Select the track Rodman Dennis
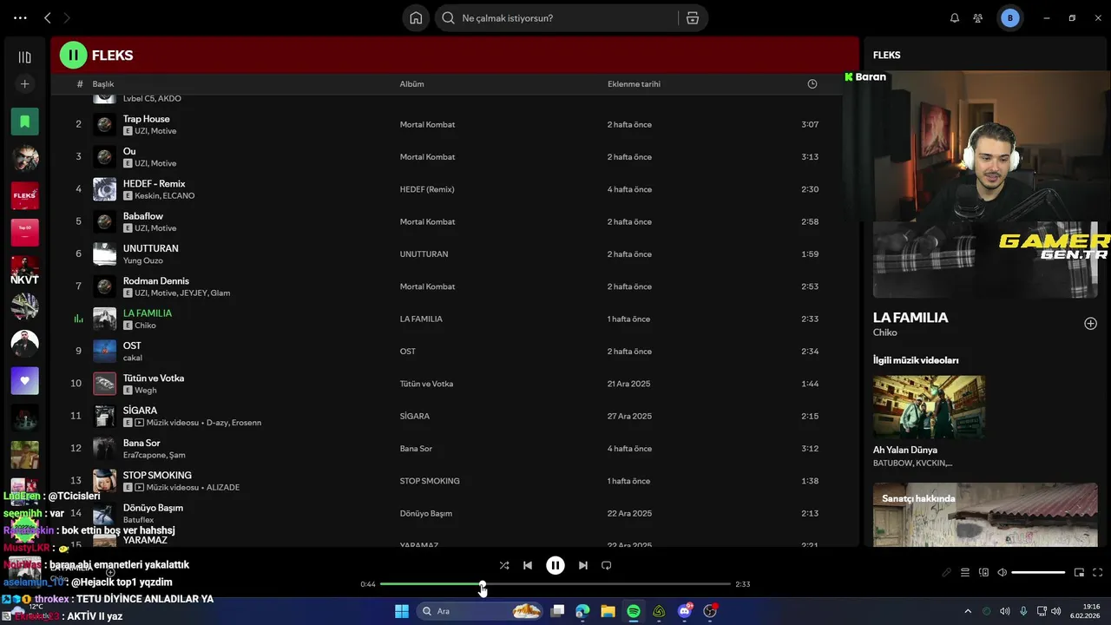This screenshot has height=625, width=1111. click(x=156, y=281)
